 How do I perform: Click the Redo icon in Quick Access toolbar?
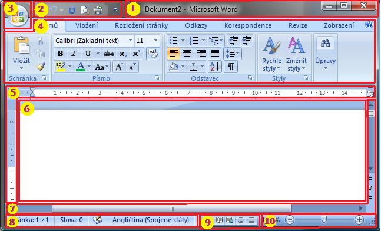72,10
